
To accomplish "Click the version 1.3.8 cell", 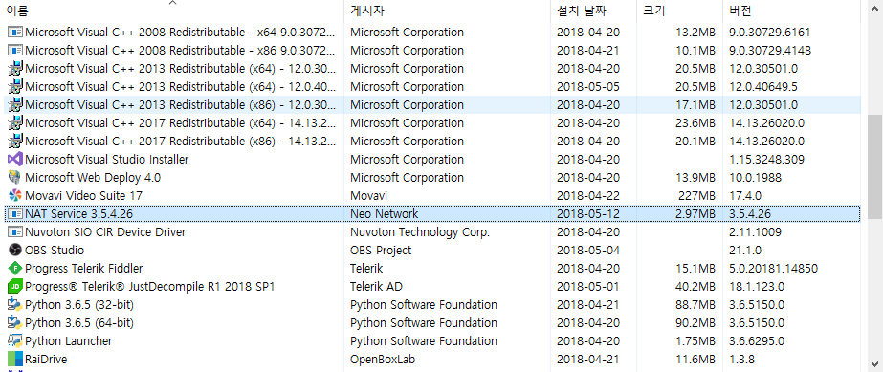I will [741, 359].
